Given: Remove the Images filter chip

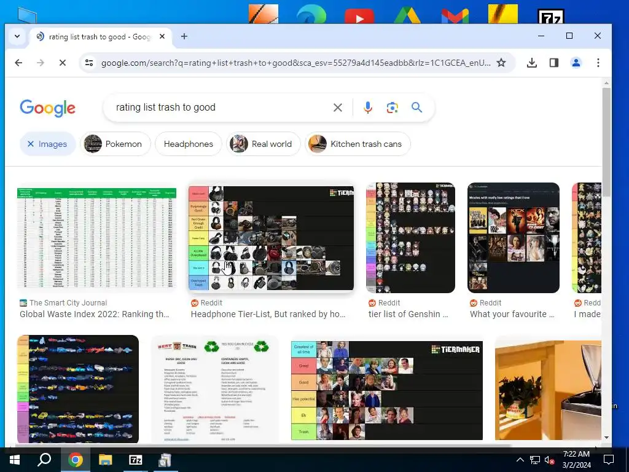Looking at the screenshot, I should click(47, 144).
